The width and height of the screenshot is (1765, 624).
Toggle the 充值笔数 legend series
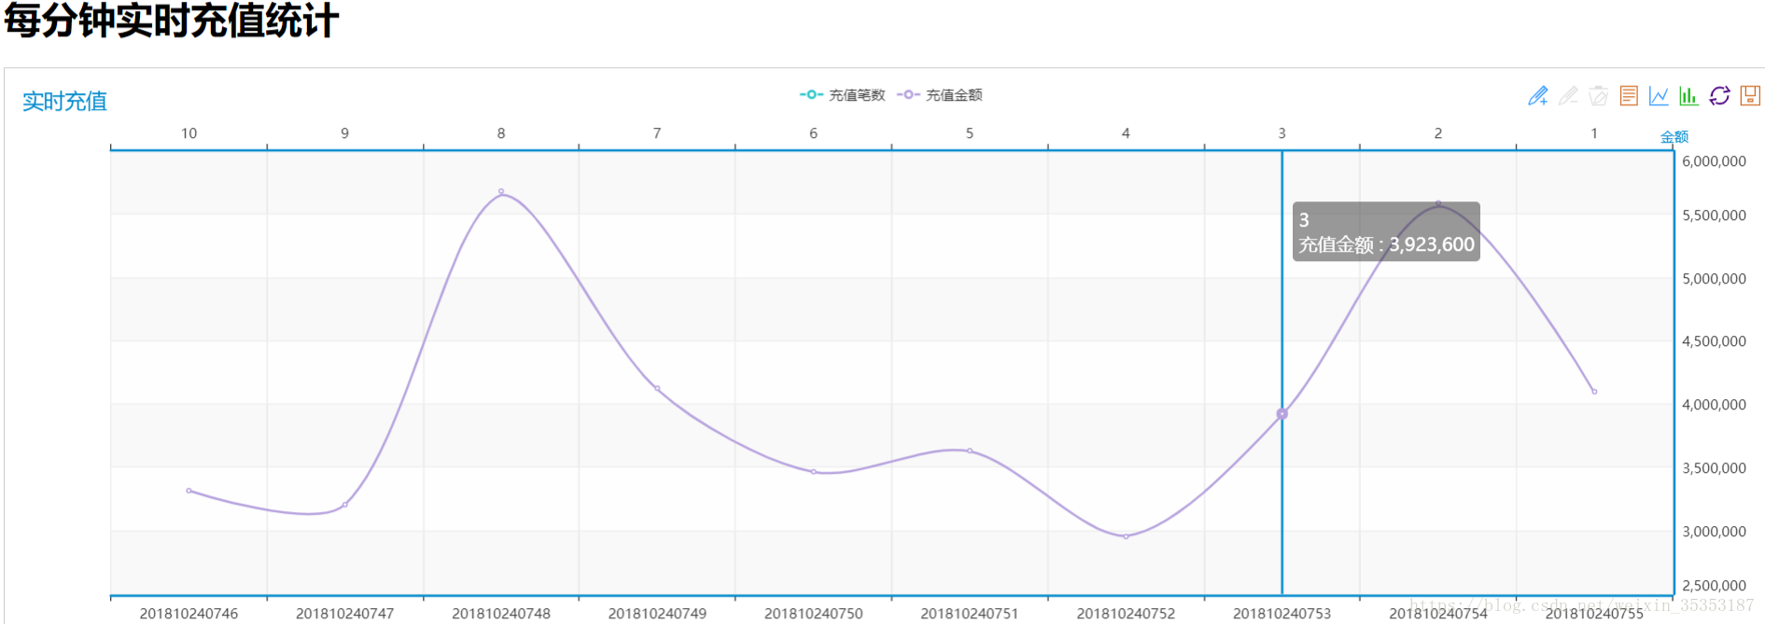(842, 95)
